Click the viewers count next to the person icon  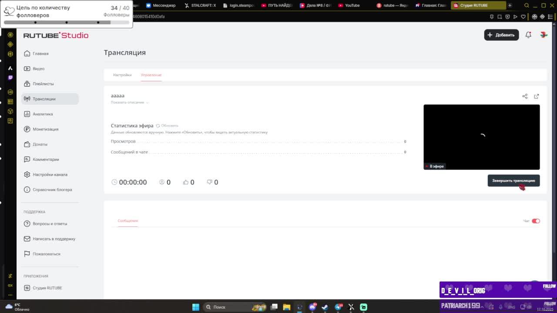point(165,182)
